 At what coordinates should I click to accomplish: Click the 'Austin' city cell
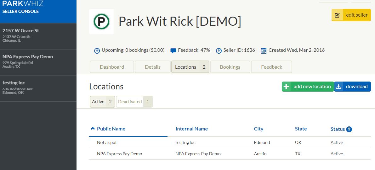[260, 154]
